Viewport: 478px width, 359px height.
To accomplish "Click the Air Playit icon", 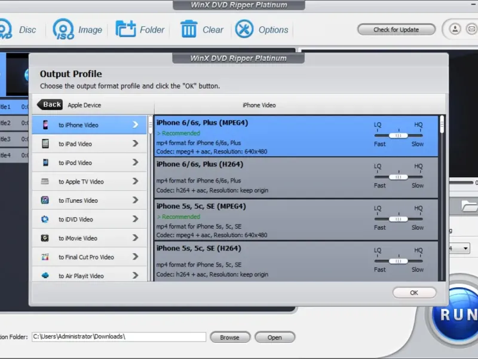I will 45,276.
